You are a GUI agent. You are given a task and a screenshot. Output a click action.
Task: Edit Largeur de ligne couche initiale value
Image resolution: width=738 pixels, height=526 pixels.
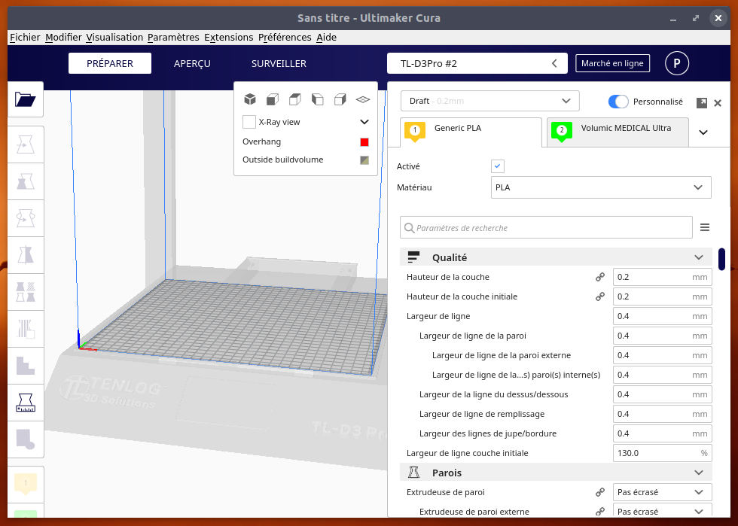(662, 453)
